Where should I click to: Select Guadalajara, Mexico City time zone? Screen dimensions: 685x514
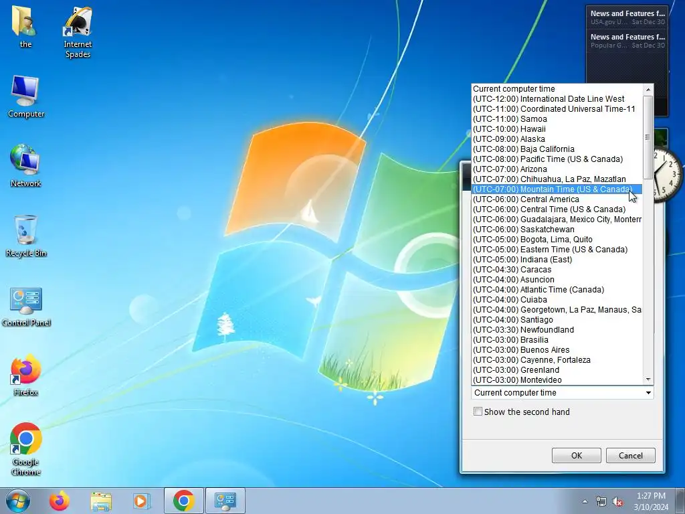tap(557, 220)
